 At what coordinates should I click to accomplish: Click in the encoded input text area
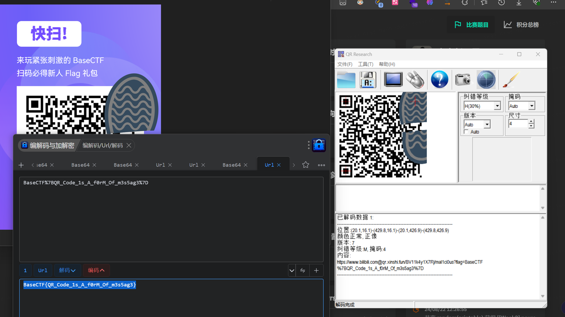[171, 219]
